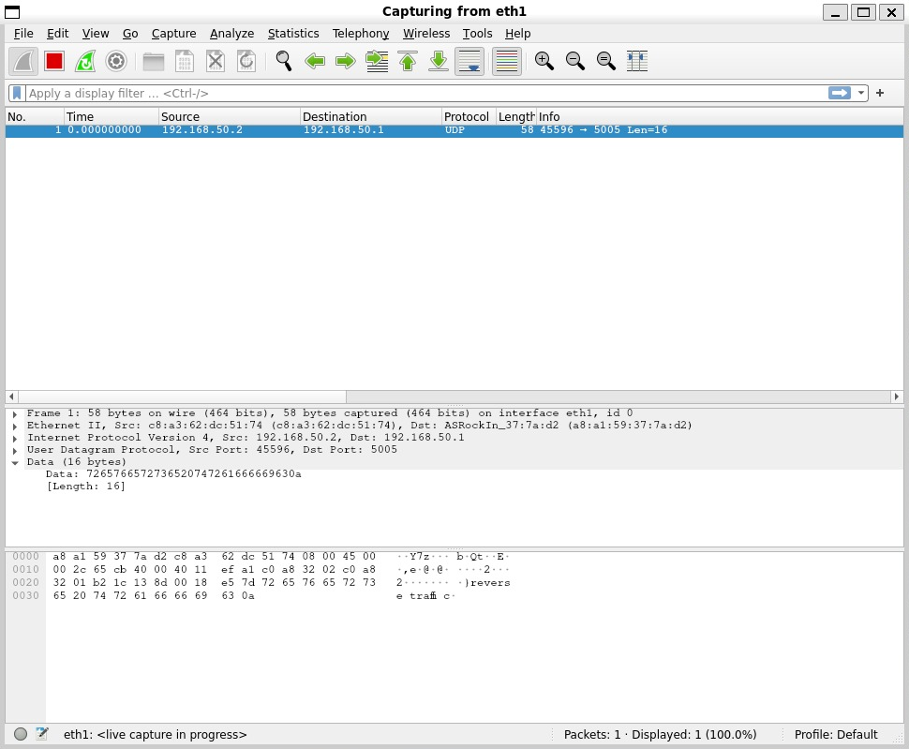
Task: Toggle automatic scrolling during live capture
Action: point(469,61)
